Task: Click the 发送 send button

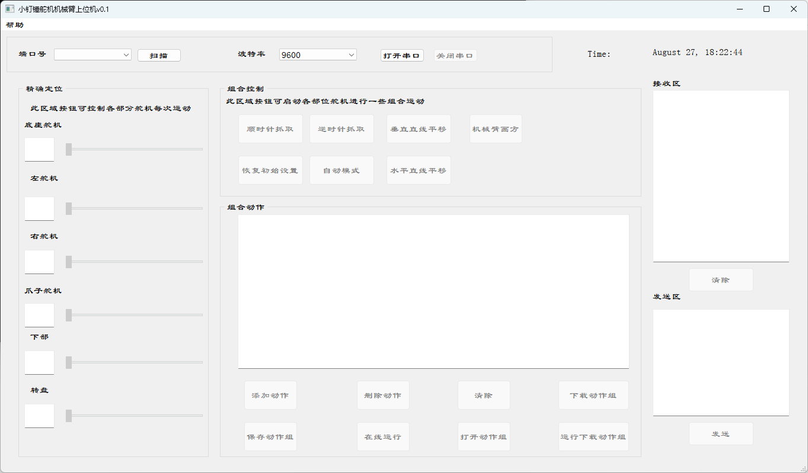Action: [x=721, y=434]
